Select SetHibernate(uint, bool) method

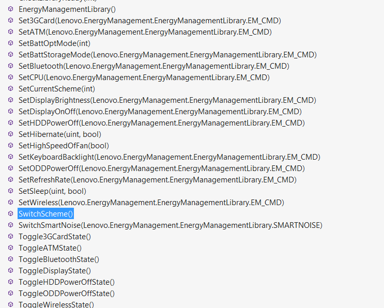click(60, 134)
